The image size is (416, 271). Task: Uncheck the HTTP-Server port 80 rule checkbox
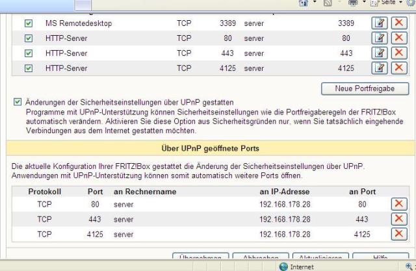click(29, 38)
